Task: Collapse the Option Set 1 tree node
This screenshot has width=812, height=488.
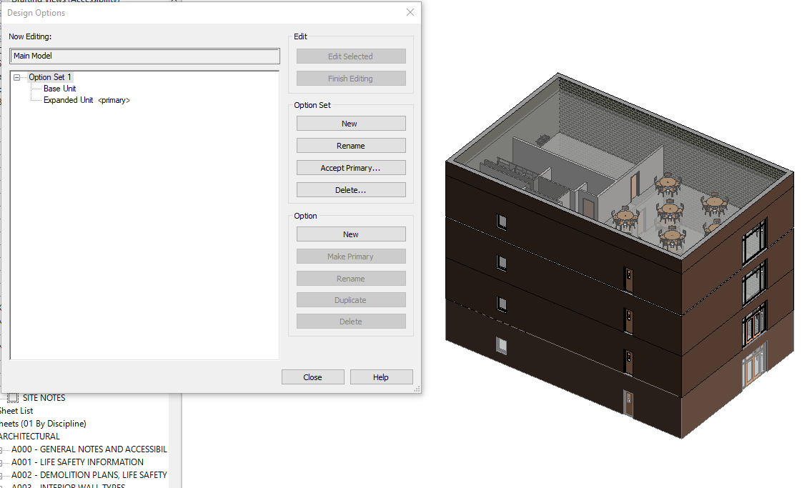Action: click(16, 76)
